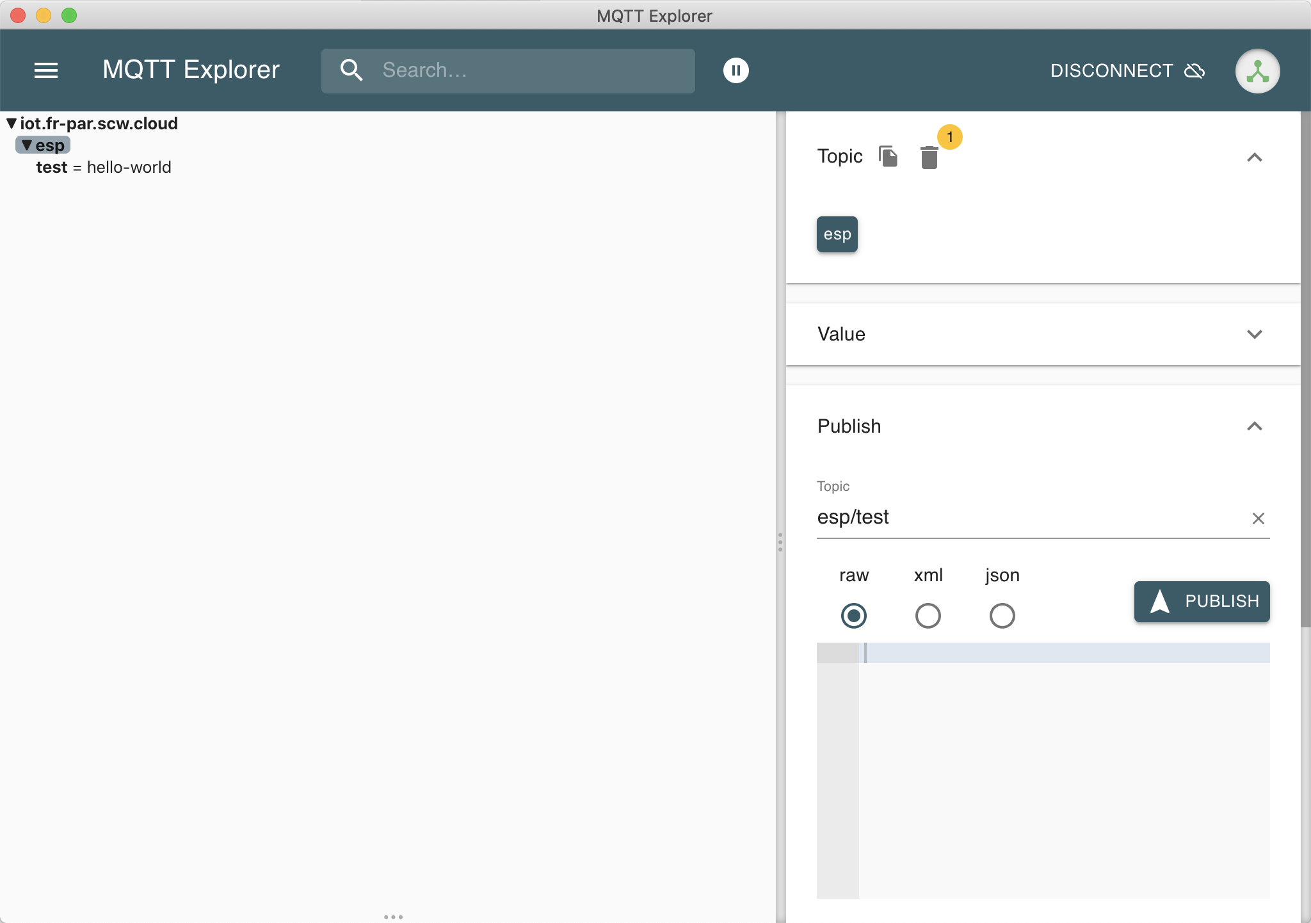Screen dimensions: 1311x923
Task: Collapse the esp tree node
Action: tap(26, 145)
